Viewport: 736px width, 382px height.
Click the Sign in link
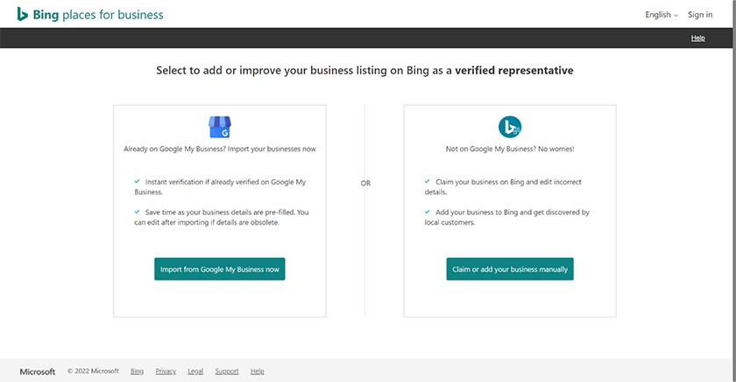[x=700, y=15]
